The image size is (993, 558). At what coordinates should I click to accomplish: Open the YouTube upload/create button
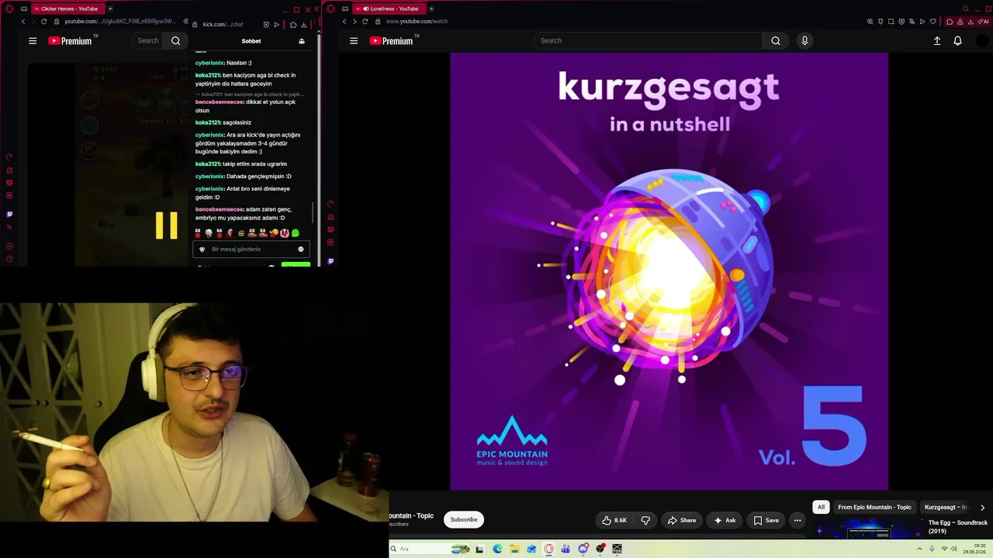[937, 41]
